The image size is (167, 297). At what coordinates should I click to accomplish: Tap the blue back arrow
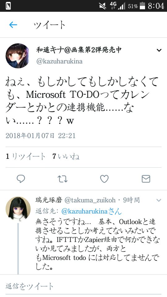pyautogui.click(x=13, y=25)
